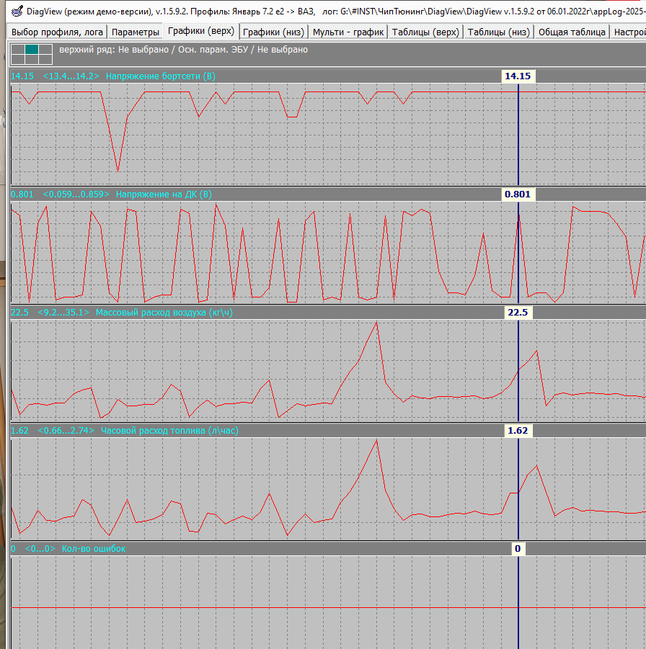Click the cursor value box showing 14.15

click(518, 76)
